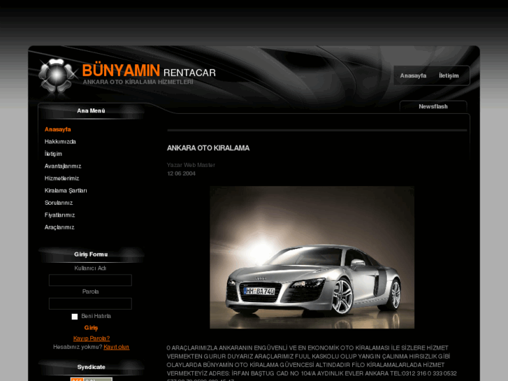Click Sorularınız in the left menu

(59, 203)
